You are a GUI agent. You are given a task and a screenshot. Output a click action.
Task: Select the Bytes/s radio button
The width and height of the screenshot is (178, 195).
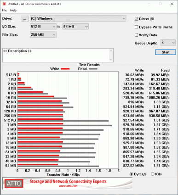pos(131,174)
